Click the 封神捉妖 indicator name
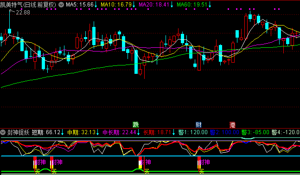This screenshot has height=175, width=300. click(x=19, y=132)
